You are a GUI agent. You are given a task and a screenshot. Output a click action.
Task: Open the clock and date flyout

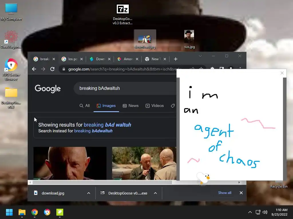(x=280, y=212)
